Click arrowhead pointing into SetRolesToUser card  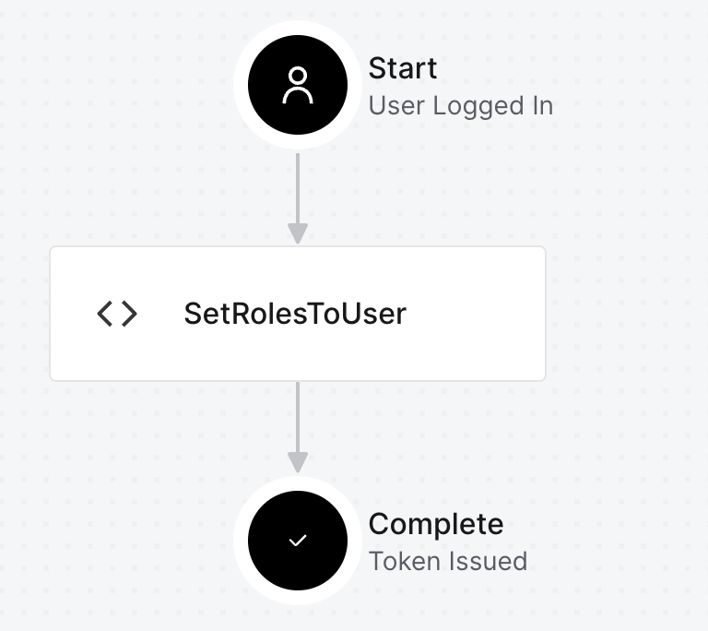click(297, 233)
